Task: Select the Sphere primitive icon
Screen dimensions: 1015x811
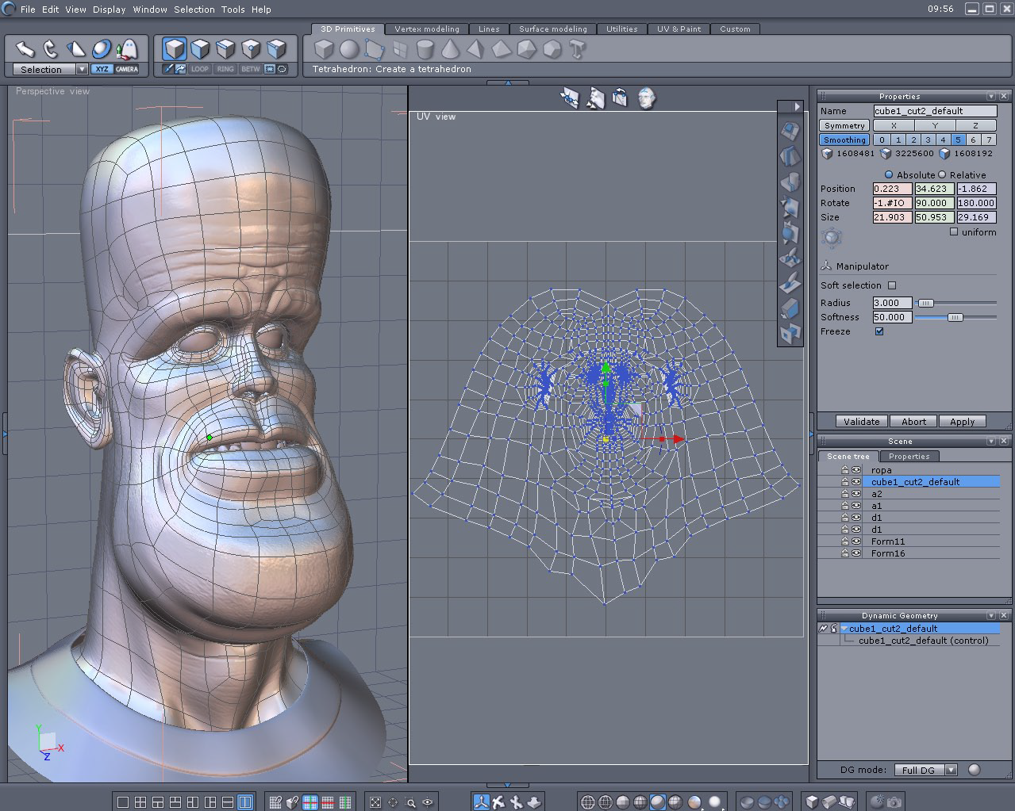Action: [349, 49]
